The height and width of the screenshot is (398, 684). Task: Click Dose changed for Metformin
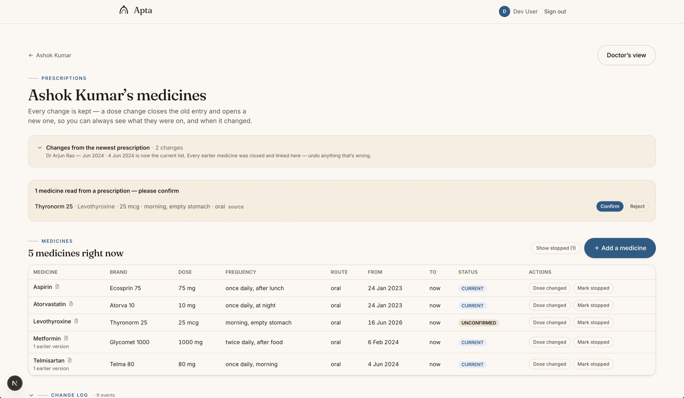[x=550, y=342]
